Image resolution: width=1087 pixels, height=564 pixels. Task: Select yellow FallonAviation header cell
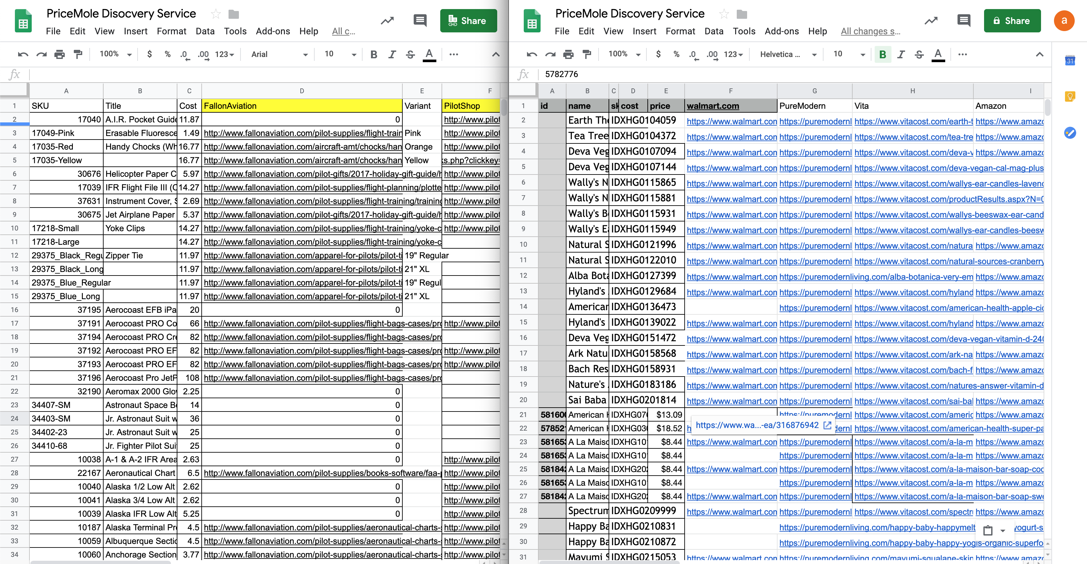[302, 106]
